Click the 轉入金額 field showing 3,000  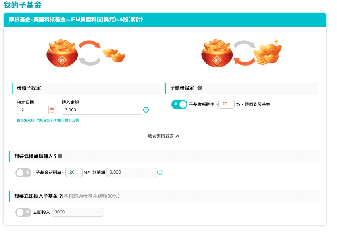coord(102,110)
